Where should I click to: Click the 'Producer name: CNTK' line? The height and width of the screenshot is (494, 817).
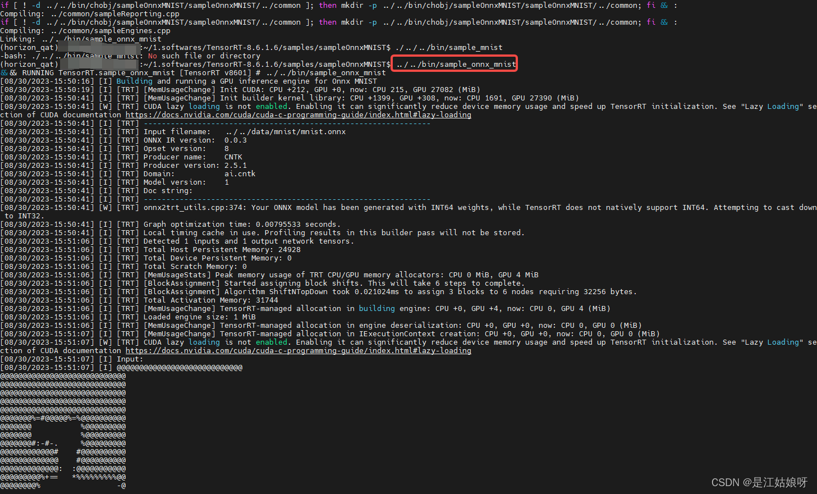pyautogui.click(x=121, y=157)
